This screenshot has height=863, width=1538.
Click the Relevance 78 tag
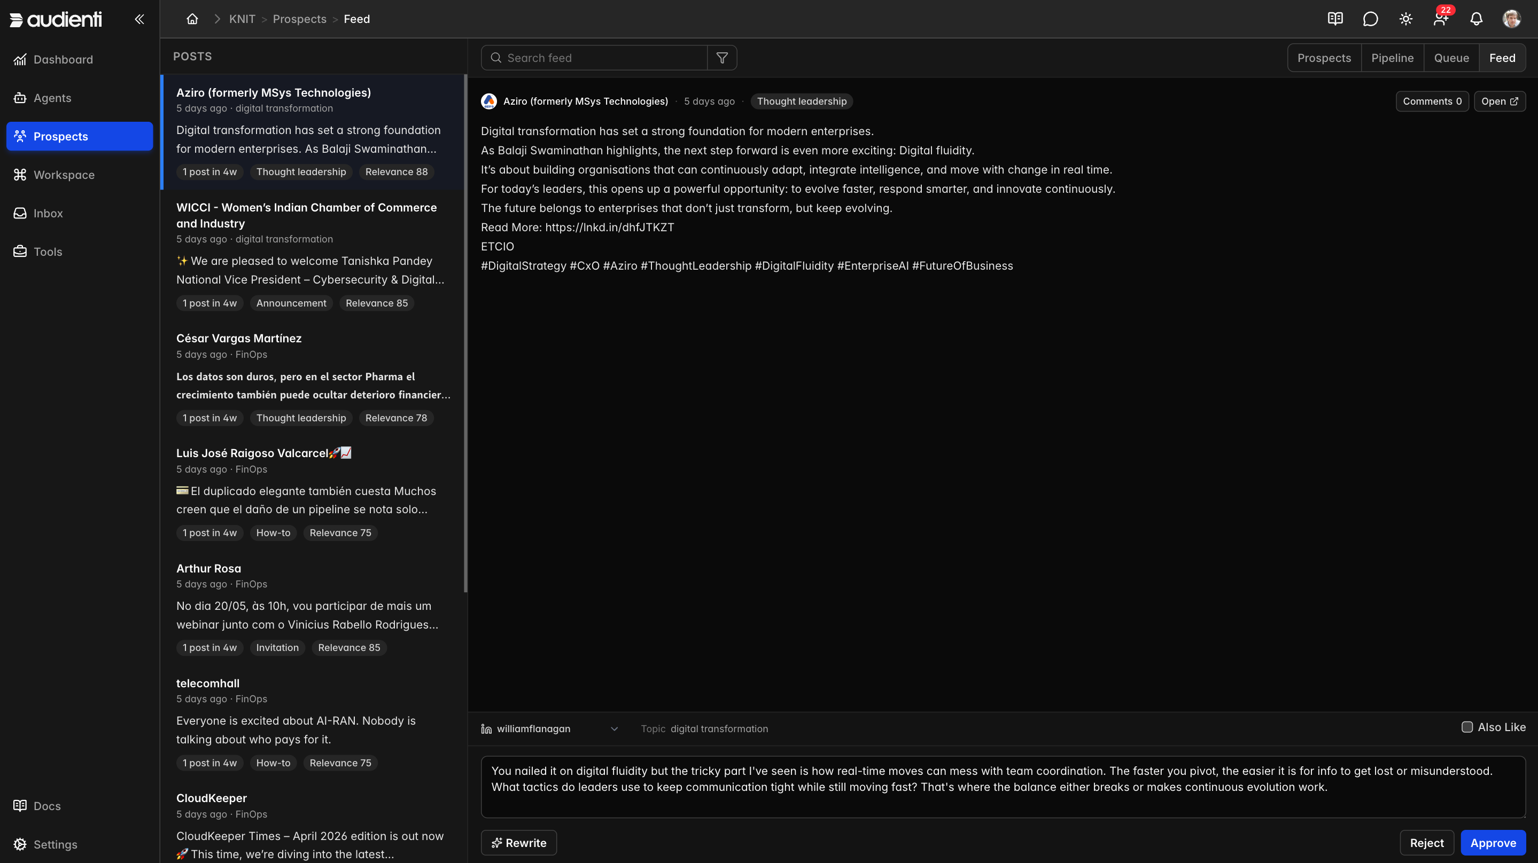click(x=396, y=418)
